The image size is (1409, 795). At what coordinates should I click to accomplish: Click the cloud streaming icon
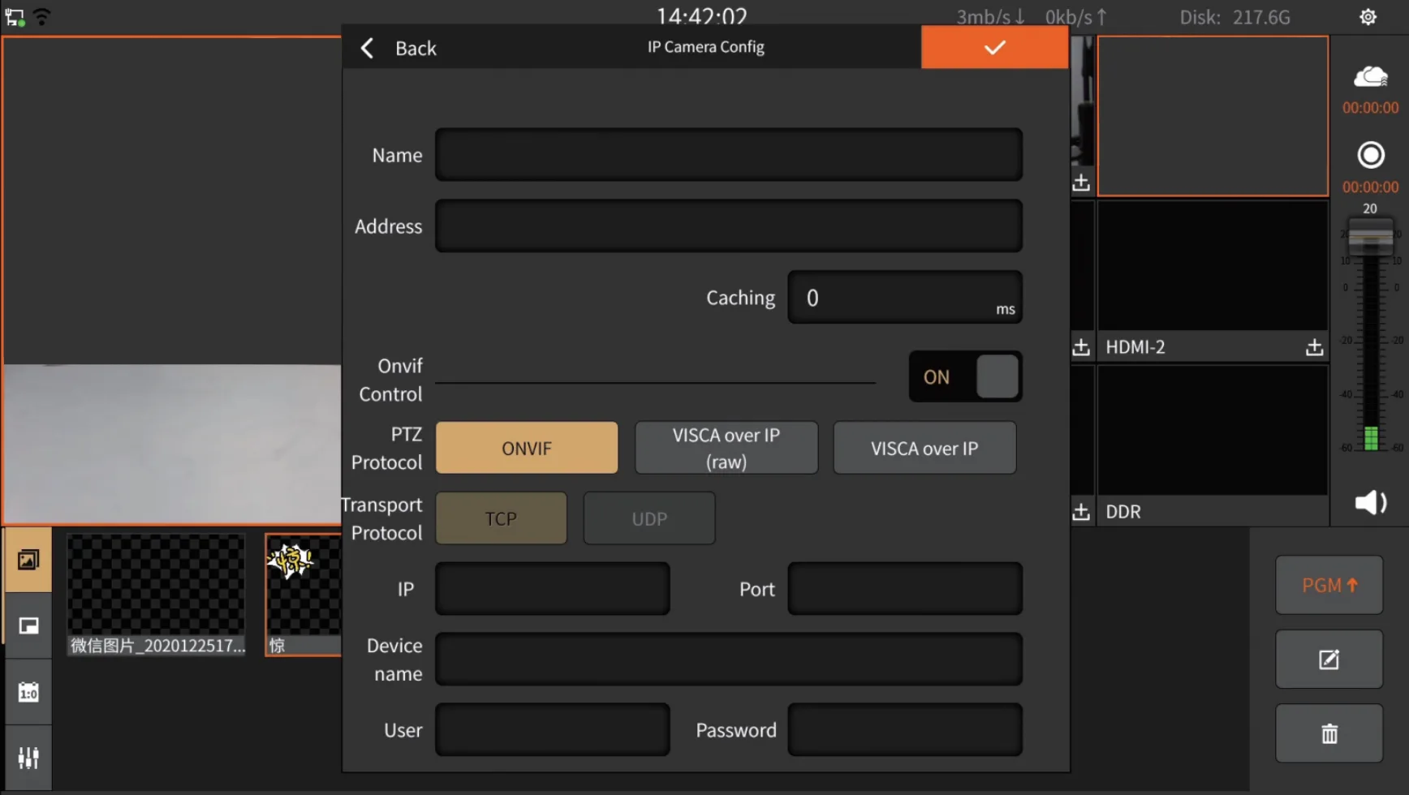tap(1370, 77)
